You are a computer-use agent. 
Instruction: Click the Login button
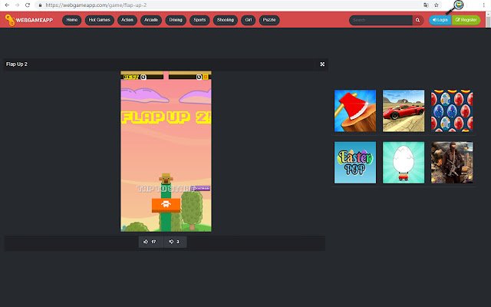tap(440, 20)
